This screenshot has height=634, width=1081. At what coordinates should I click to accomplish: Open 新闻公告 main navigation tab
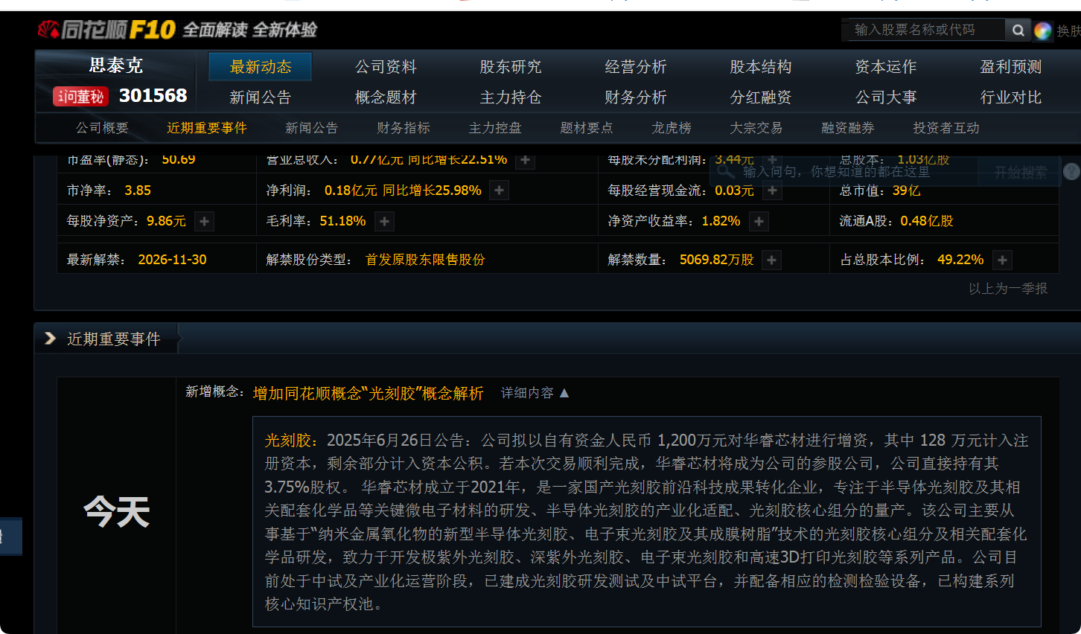[261, 97]
